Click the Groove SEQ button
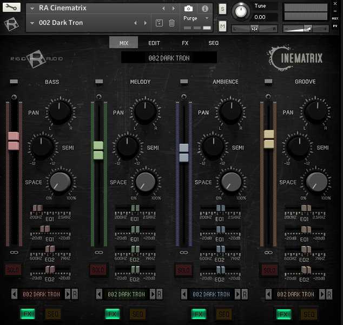 click(309, 314)
